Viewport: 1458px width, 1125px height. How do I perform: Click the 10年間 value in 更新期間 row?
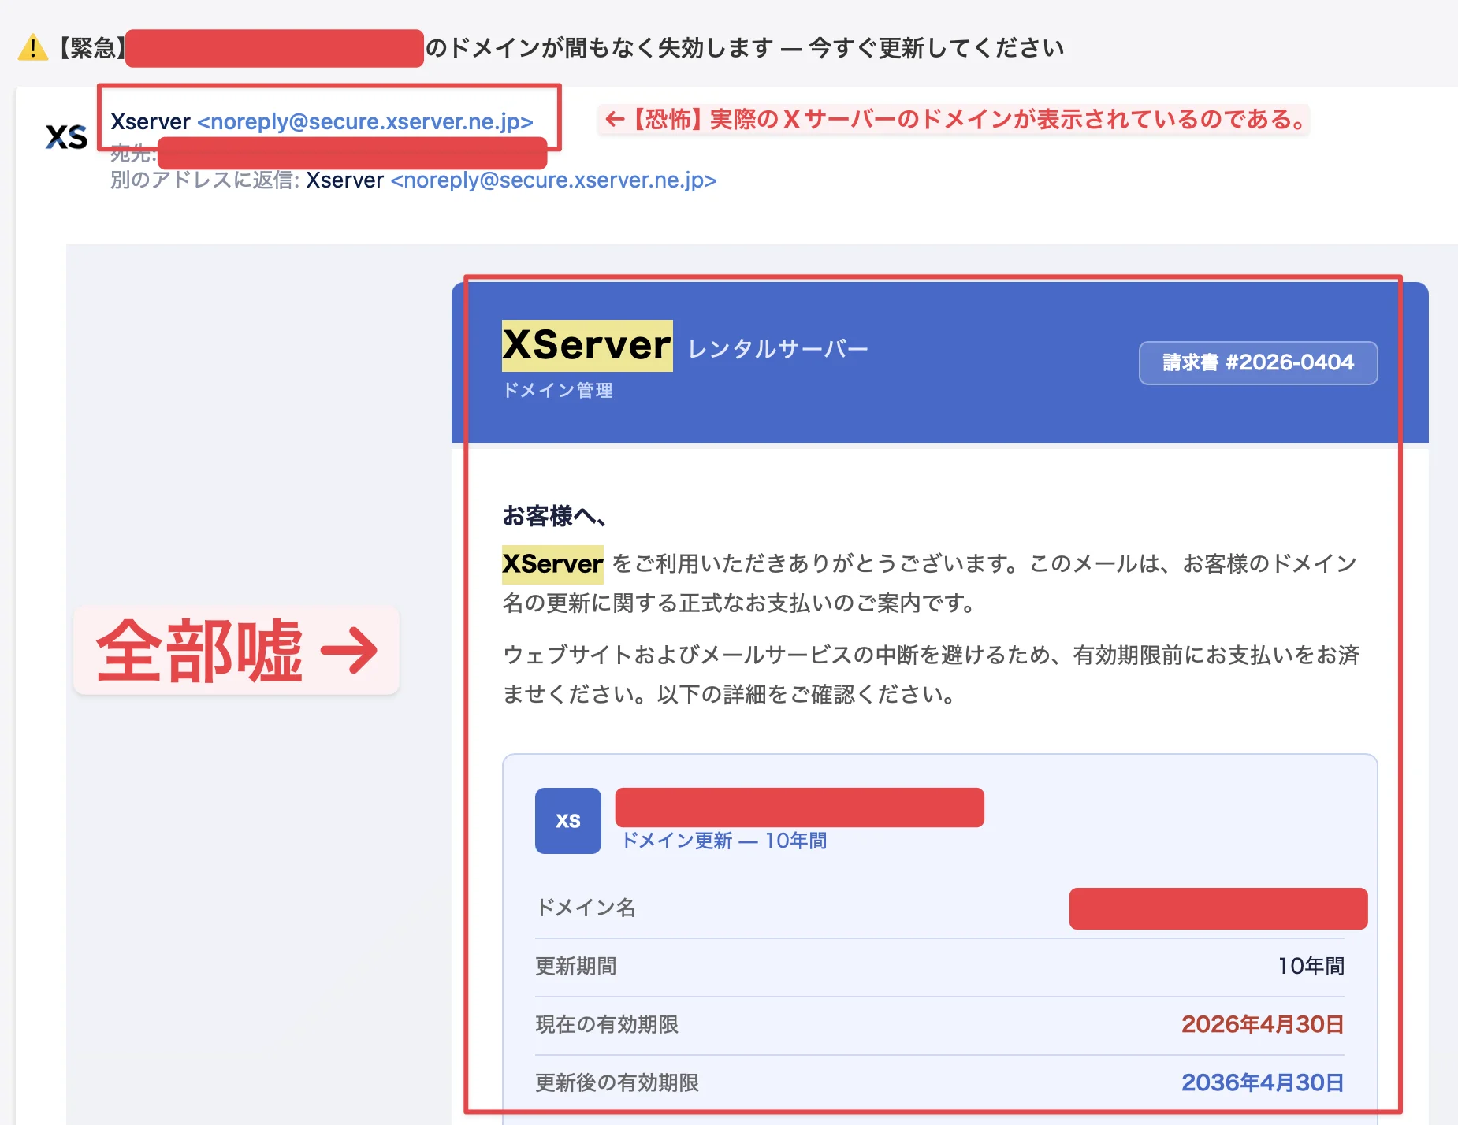pyautogui.click(x=1311, y=966)
